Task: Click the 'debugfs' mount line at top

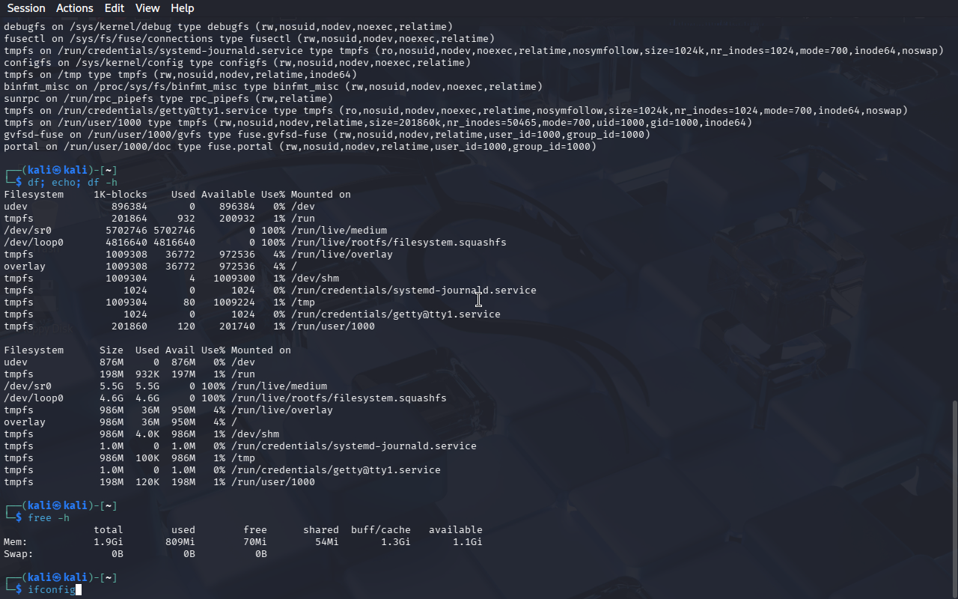Action: click(x=228, y=27)
